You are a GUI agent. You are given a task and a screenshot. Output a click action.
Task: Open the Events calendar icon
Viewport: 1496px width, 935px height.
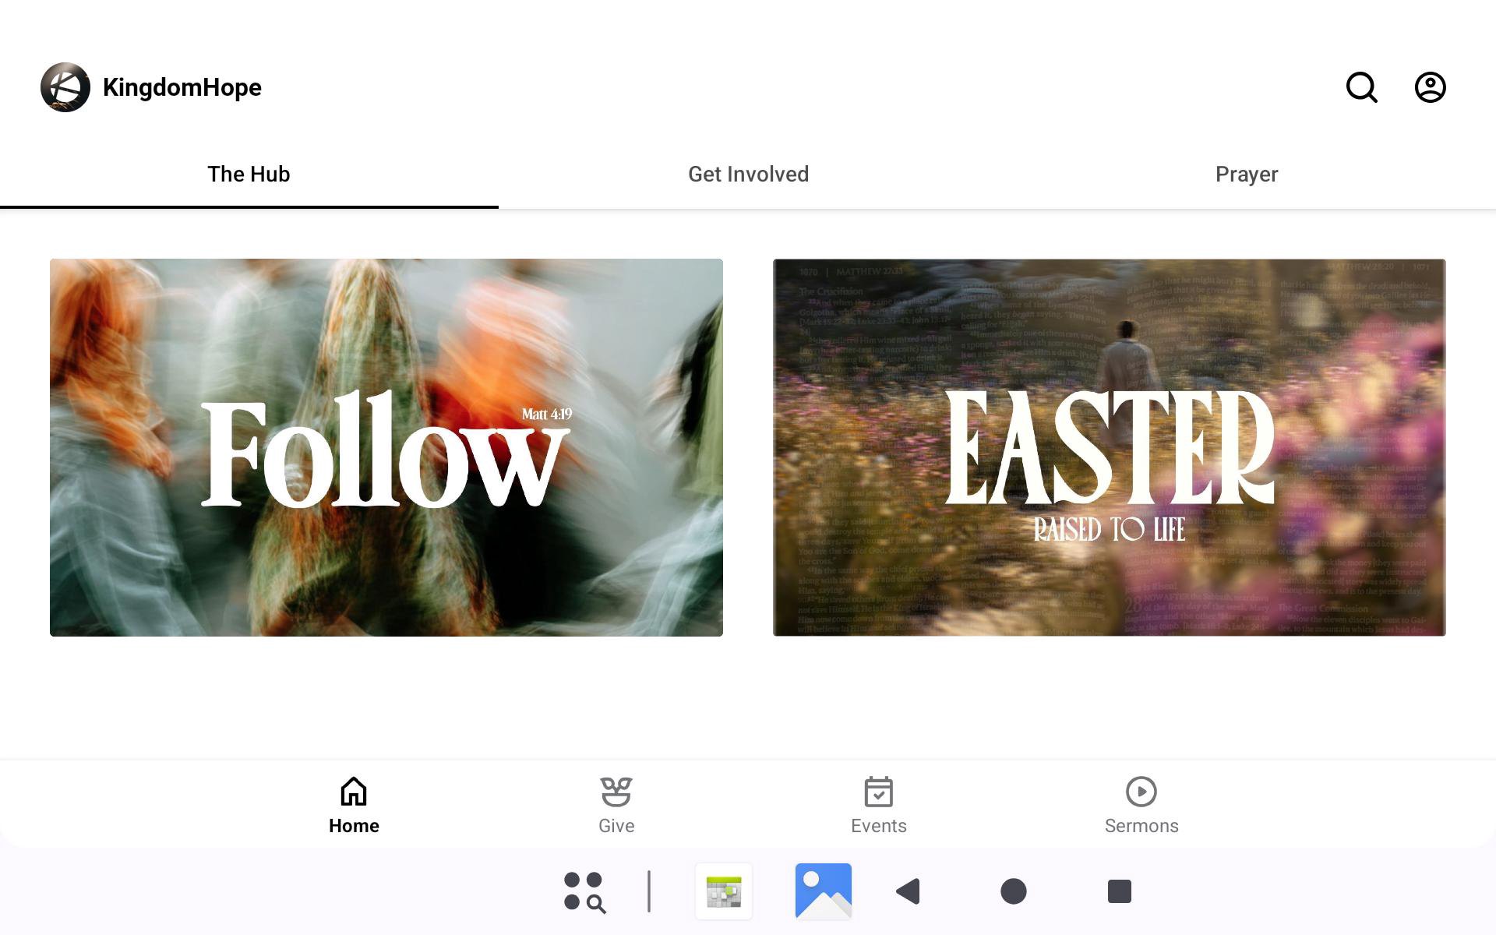[878, 792]
